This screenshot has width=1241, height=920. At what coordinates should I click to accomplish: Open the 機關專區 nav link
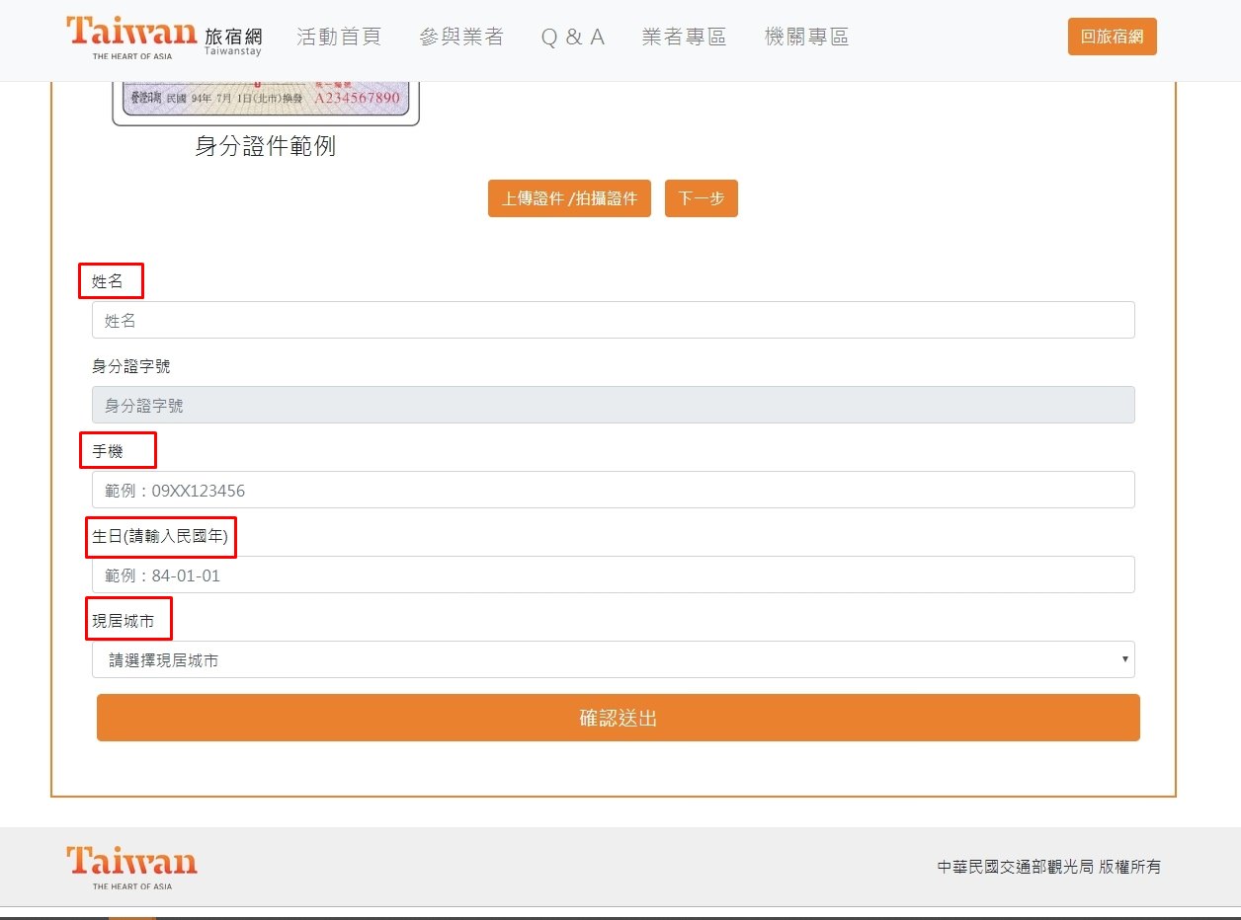[x=806, y=38]
